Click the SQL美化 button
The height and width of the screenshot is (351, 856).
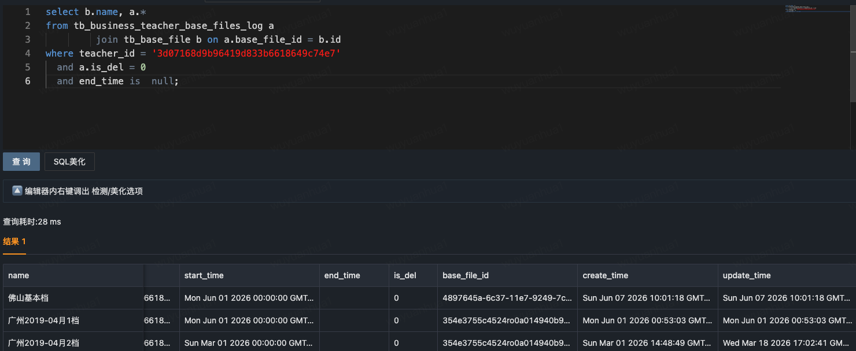click(69, 162)
